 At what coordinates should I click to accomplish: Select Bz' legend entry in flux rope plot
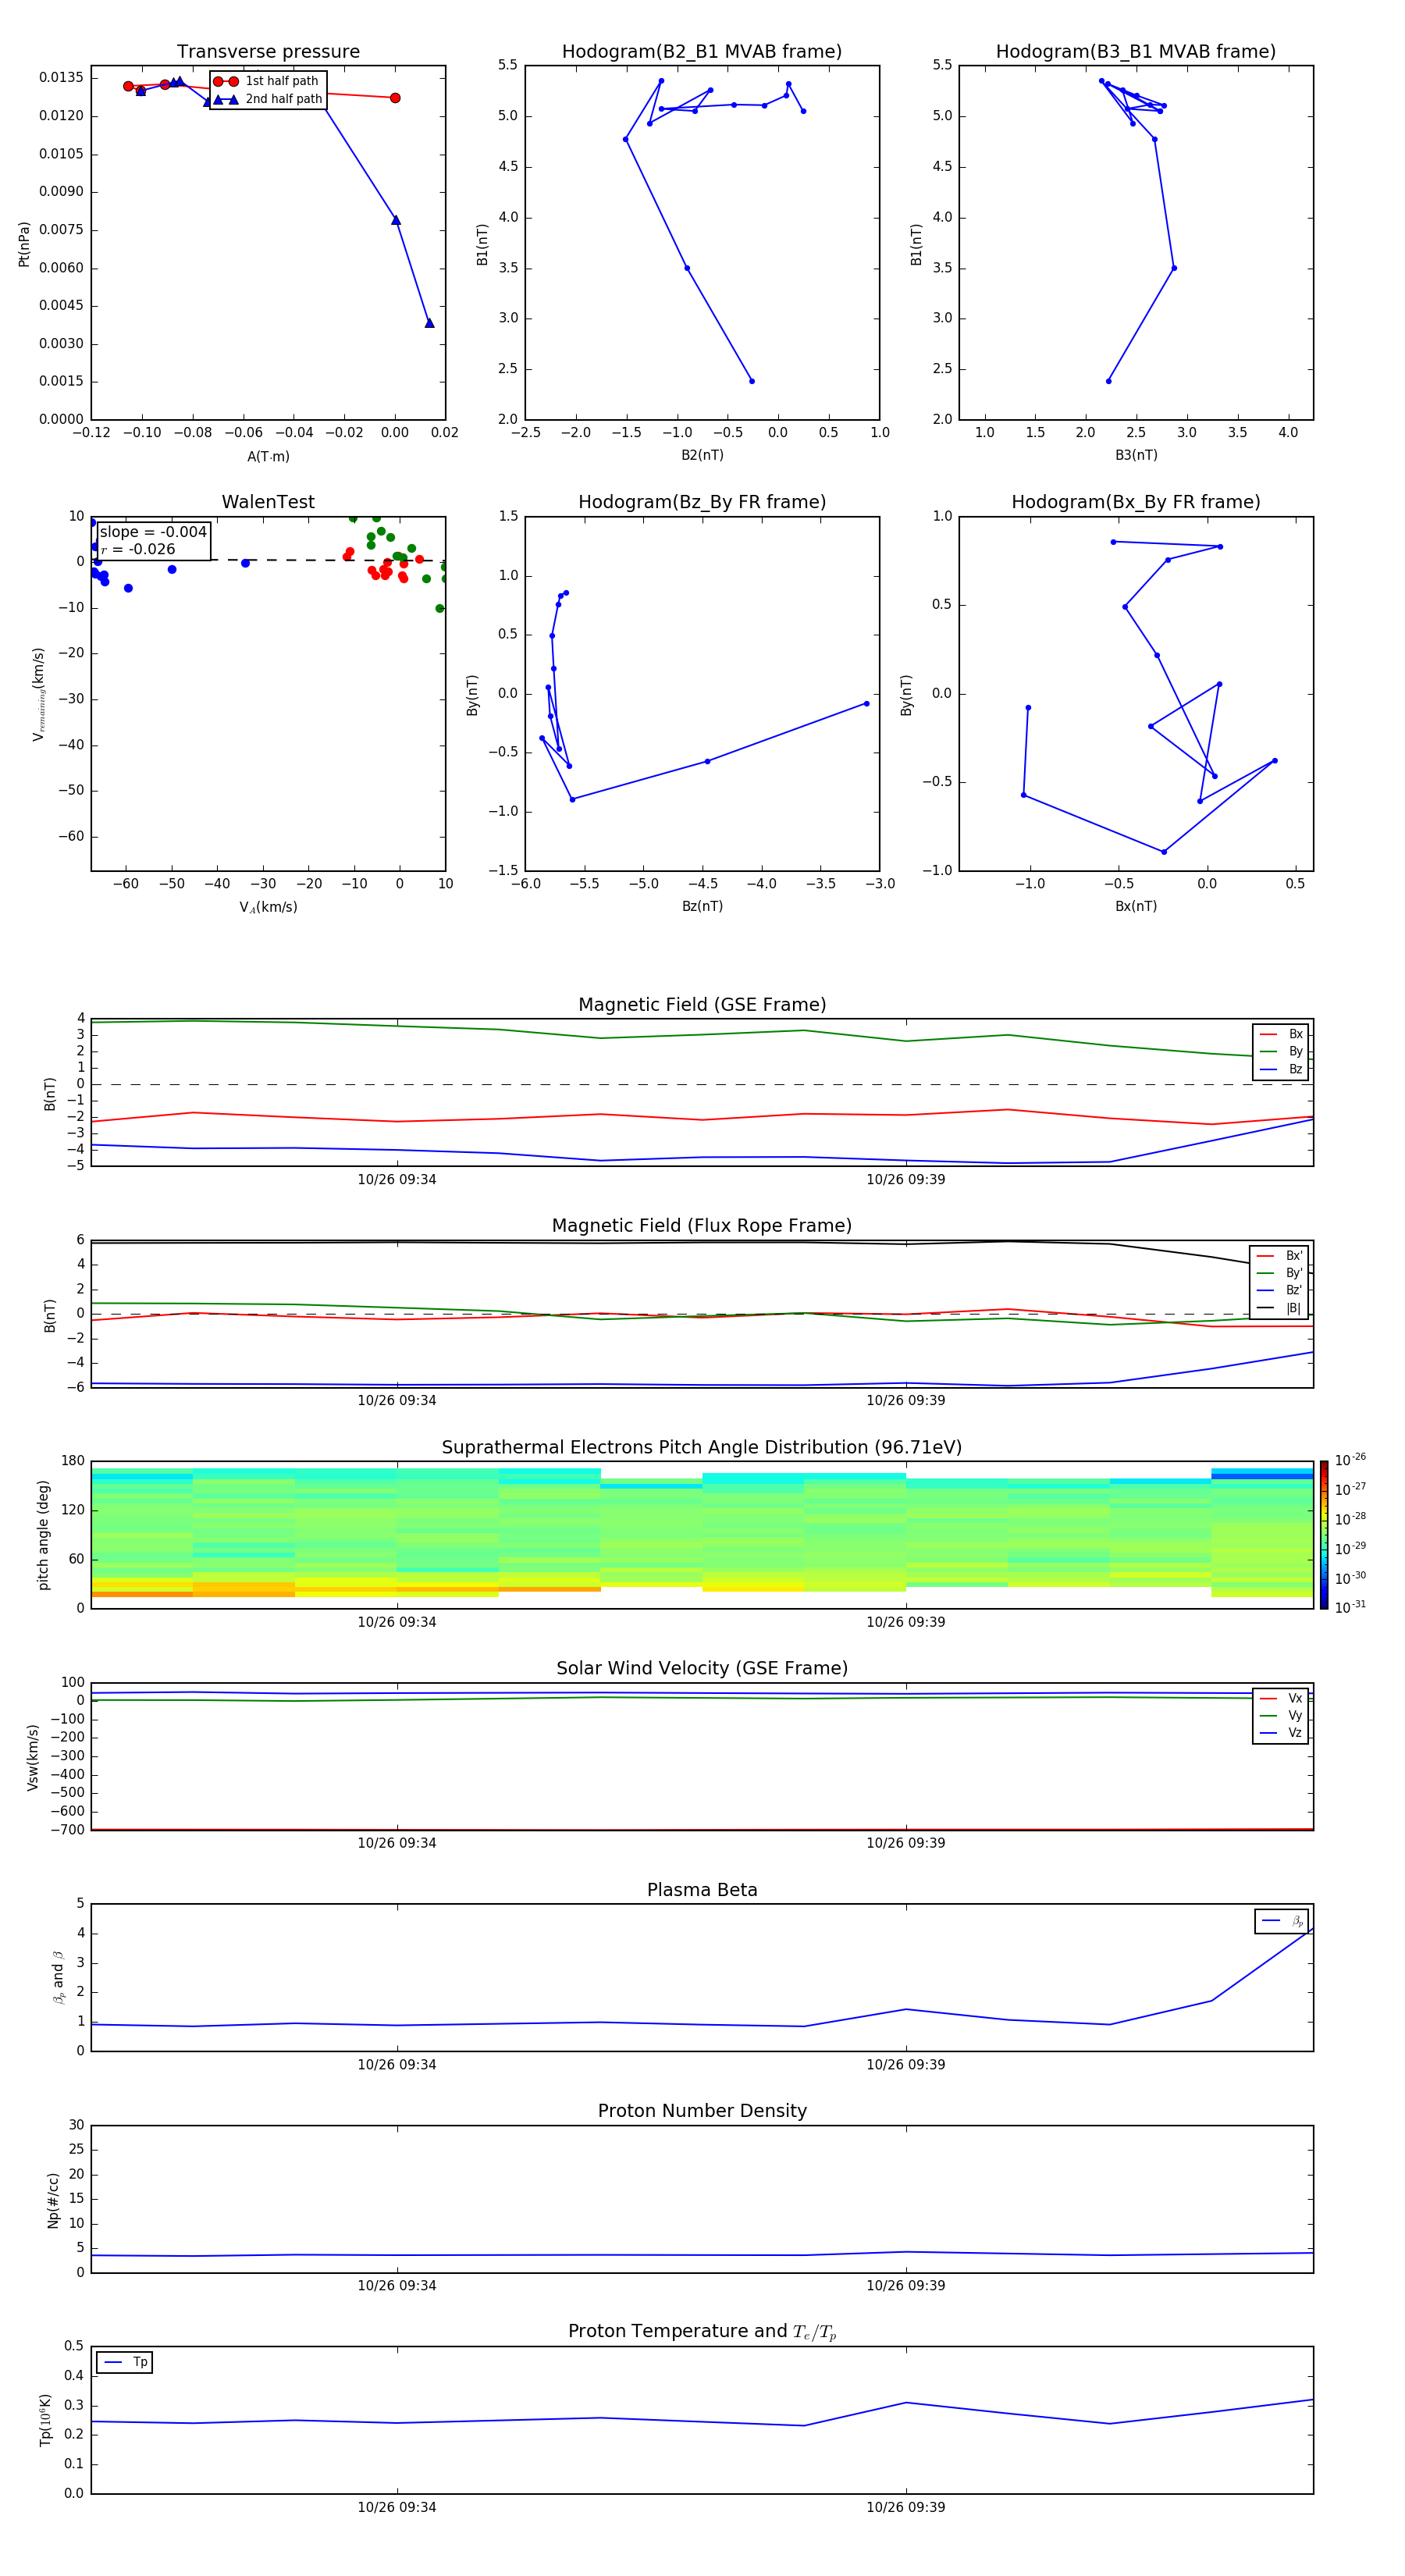pyautogui.click(x=1279, y=1290)
